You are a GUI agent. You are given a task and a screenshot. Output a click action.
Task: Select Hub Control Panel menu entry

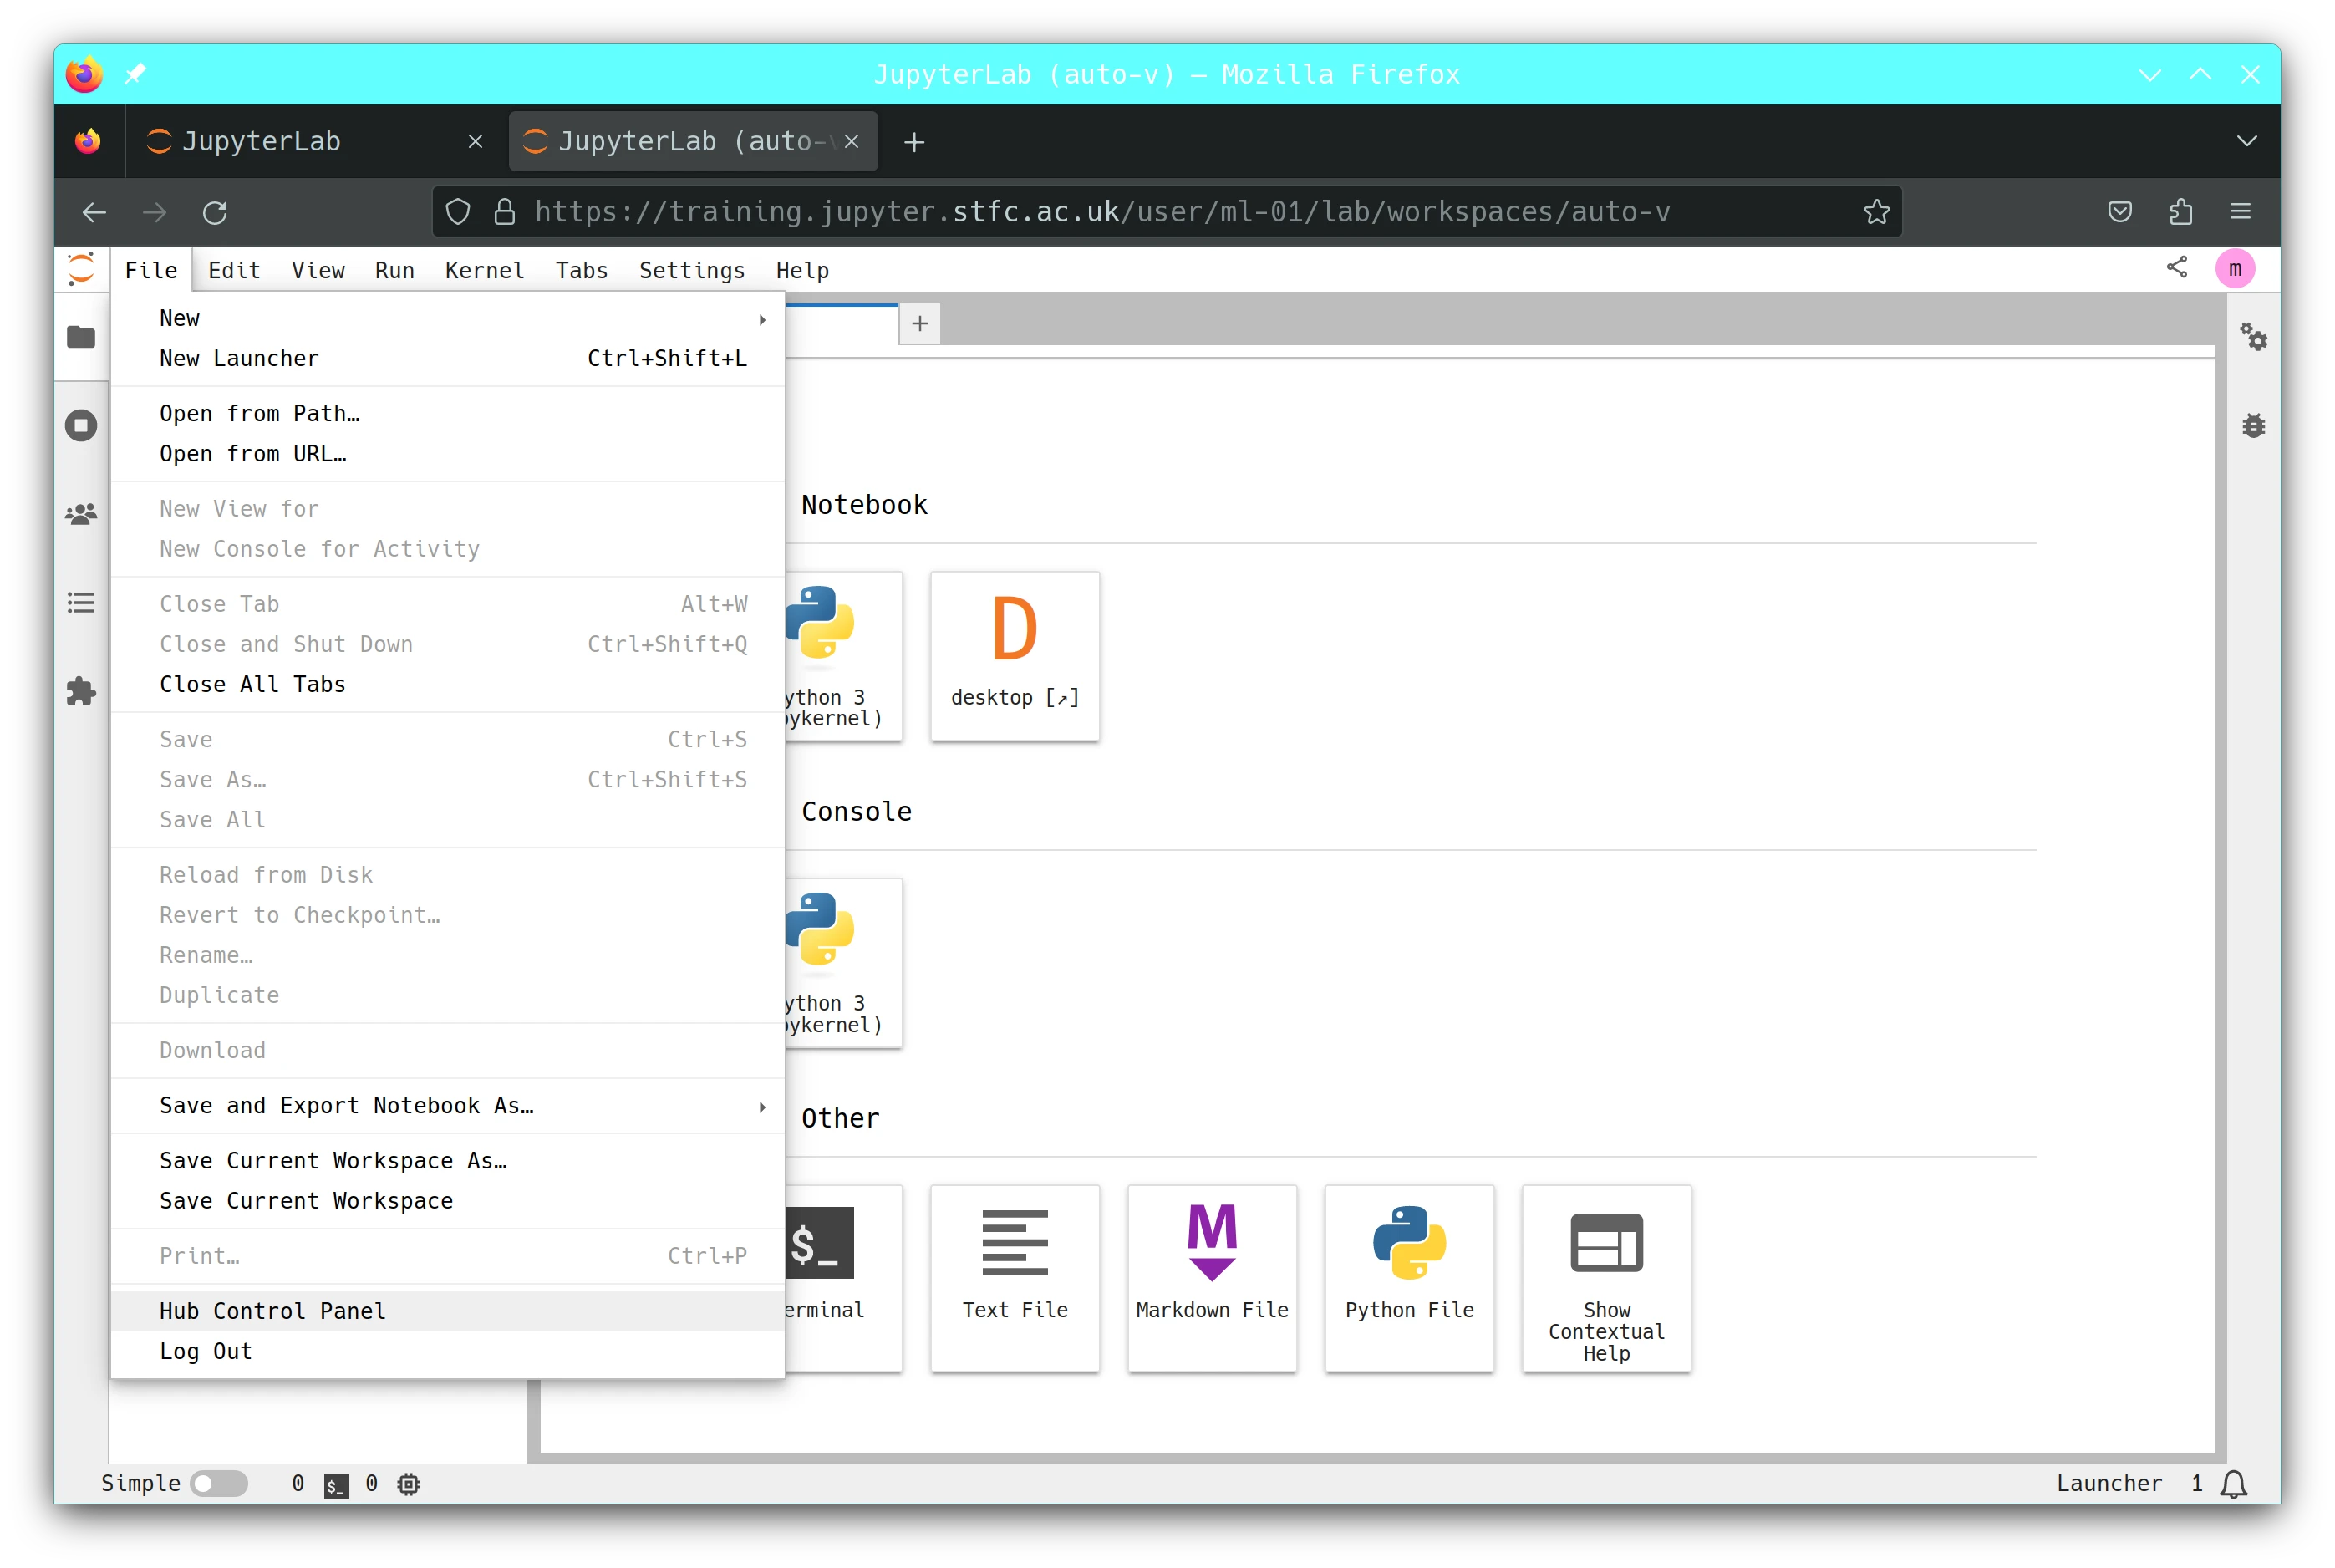click(x=272, y=1311)
